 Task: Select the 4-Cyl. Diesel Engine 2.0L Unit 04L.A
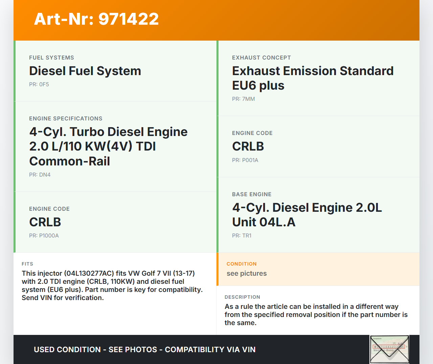click(307, 215)
